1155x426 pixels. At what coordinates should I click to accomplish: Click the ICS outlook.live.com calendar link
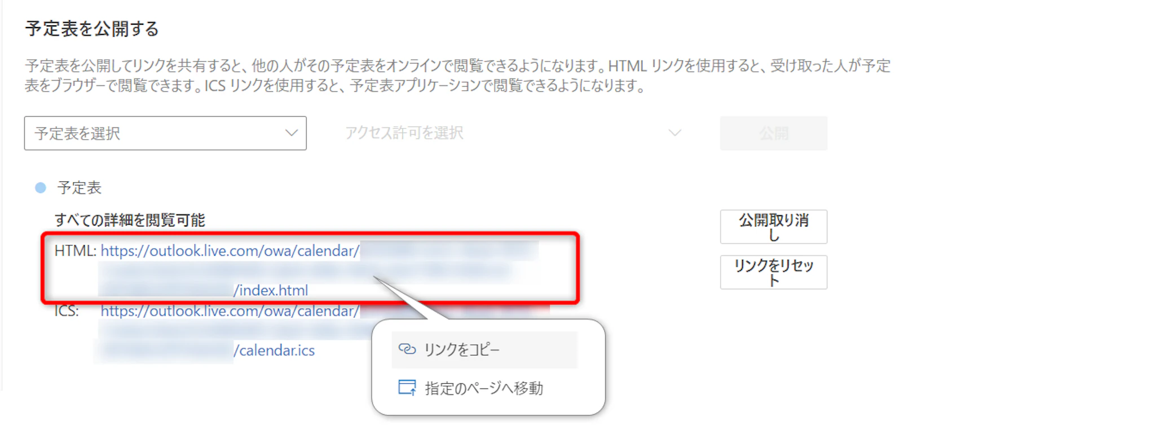230,311
